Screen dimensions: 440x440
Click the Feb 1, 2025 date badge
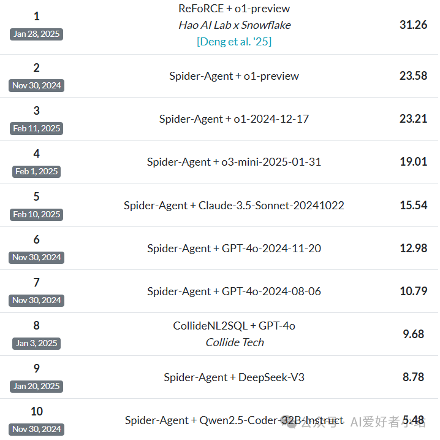click(37, 171)
